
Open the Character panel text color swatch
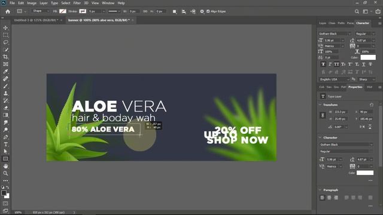(x=368, y=57)
